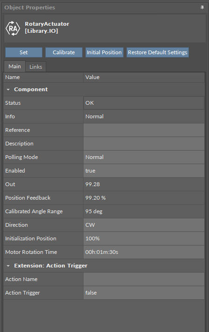Click the Action Name value field
Image resolution: width=209 pixels, height=332 pixels.
[144, 279]
